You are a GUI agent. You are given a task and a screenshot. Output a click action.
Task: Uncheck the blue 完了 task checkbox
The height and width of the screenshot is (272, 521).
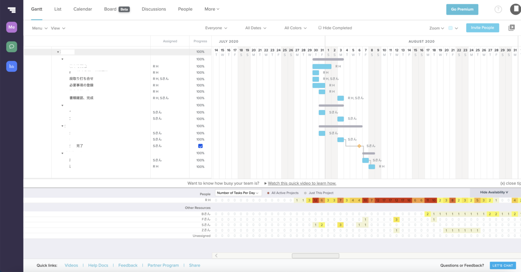[x=200, y=146]
